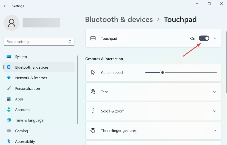Click the Bluetooth icon in the sidebar
Image resolution: width=227 pixels, height=145 pixels.
tap(9, 67)
